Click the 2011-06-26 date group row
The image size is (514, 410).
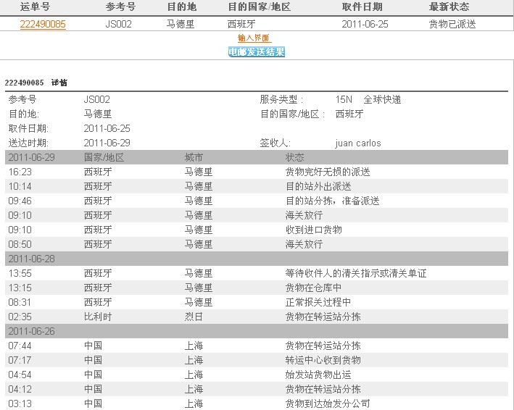(32, 331)
